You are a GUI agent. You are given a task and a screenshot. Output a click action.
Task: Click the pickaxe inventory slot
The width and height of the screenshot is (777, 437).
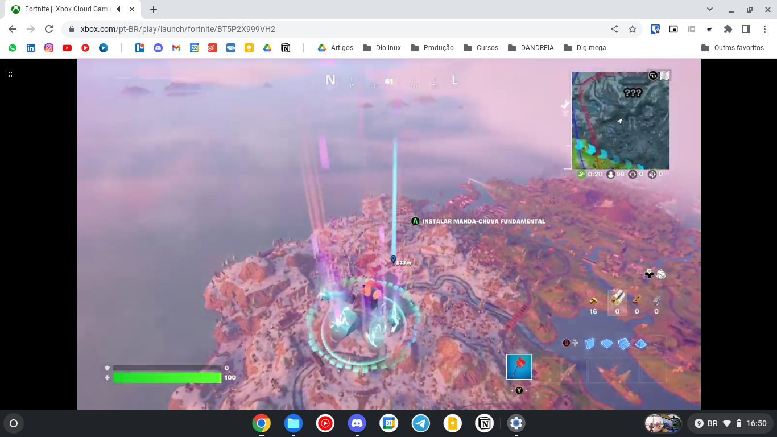click(518, 366)
